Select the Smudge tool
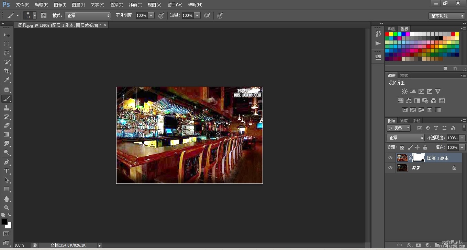This screenshot has height=250, width=467. pos(7,143)
